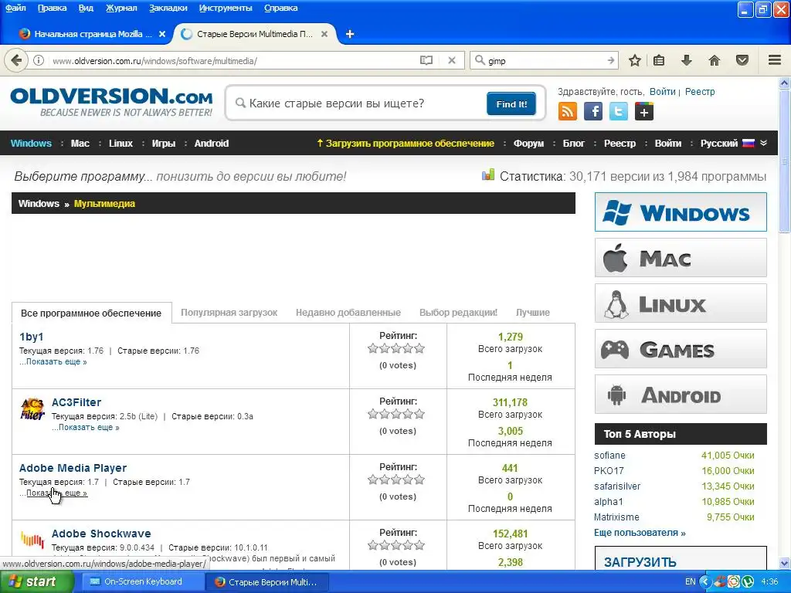Open the Facebook icon
The height and width of the screenshot is (593, 791).
(593, 111)
